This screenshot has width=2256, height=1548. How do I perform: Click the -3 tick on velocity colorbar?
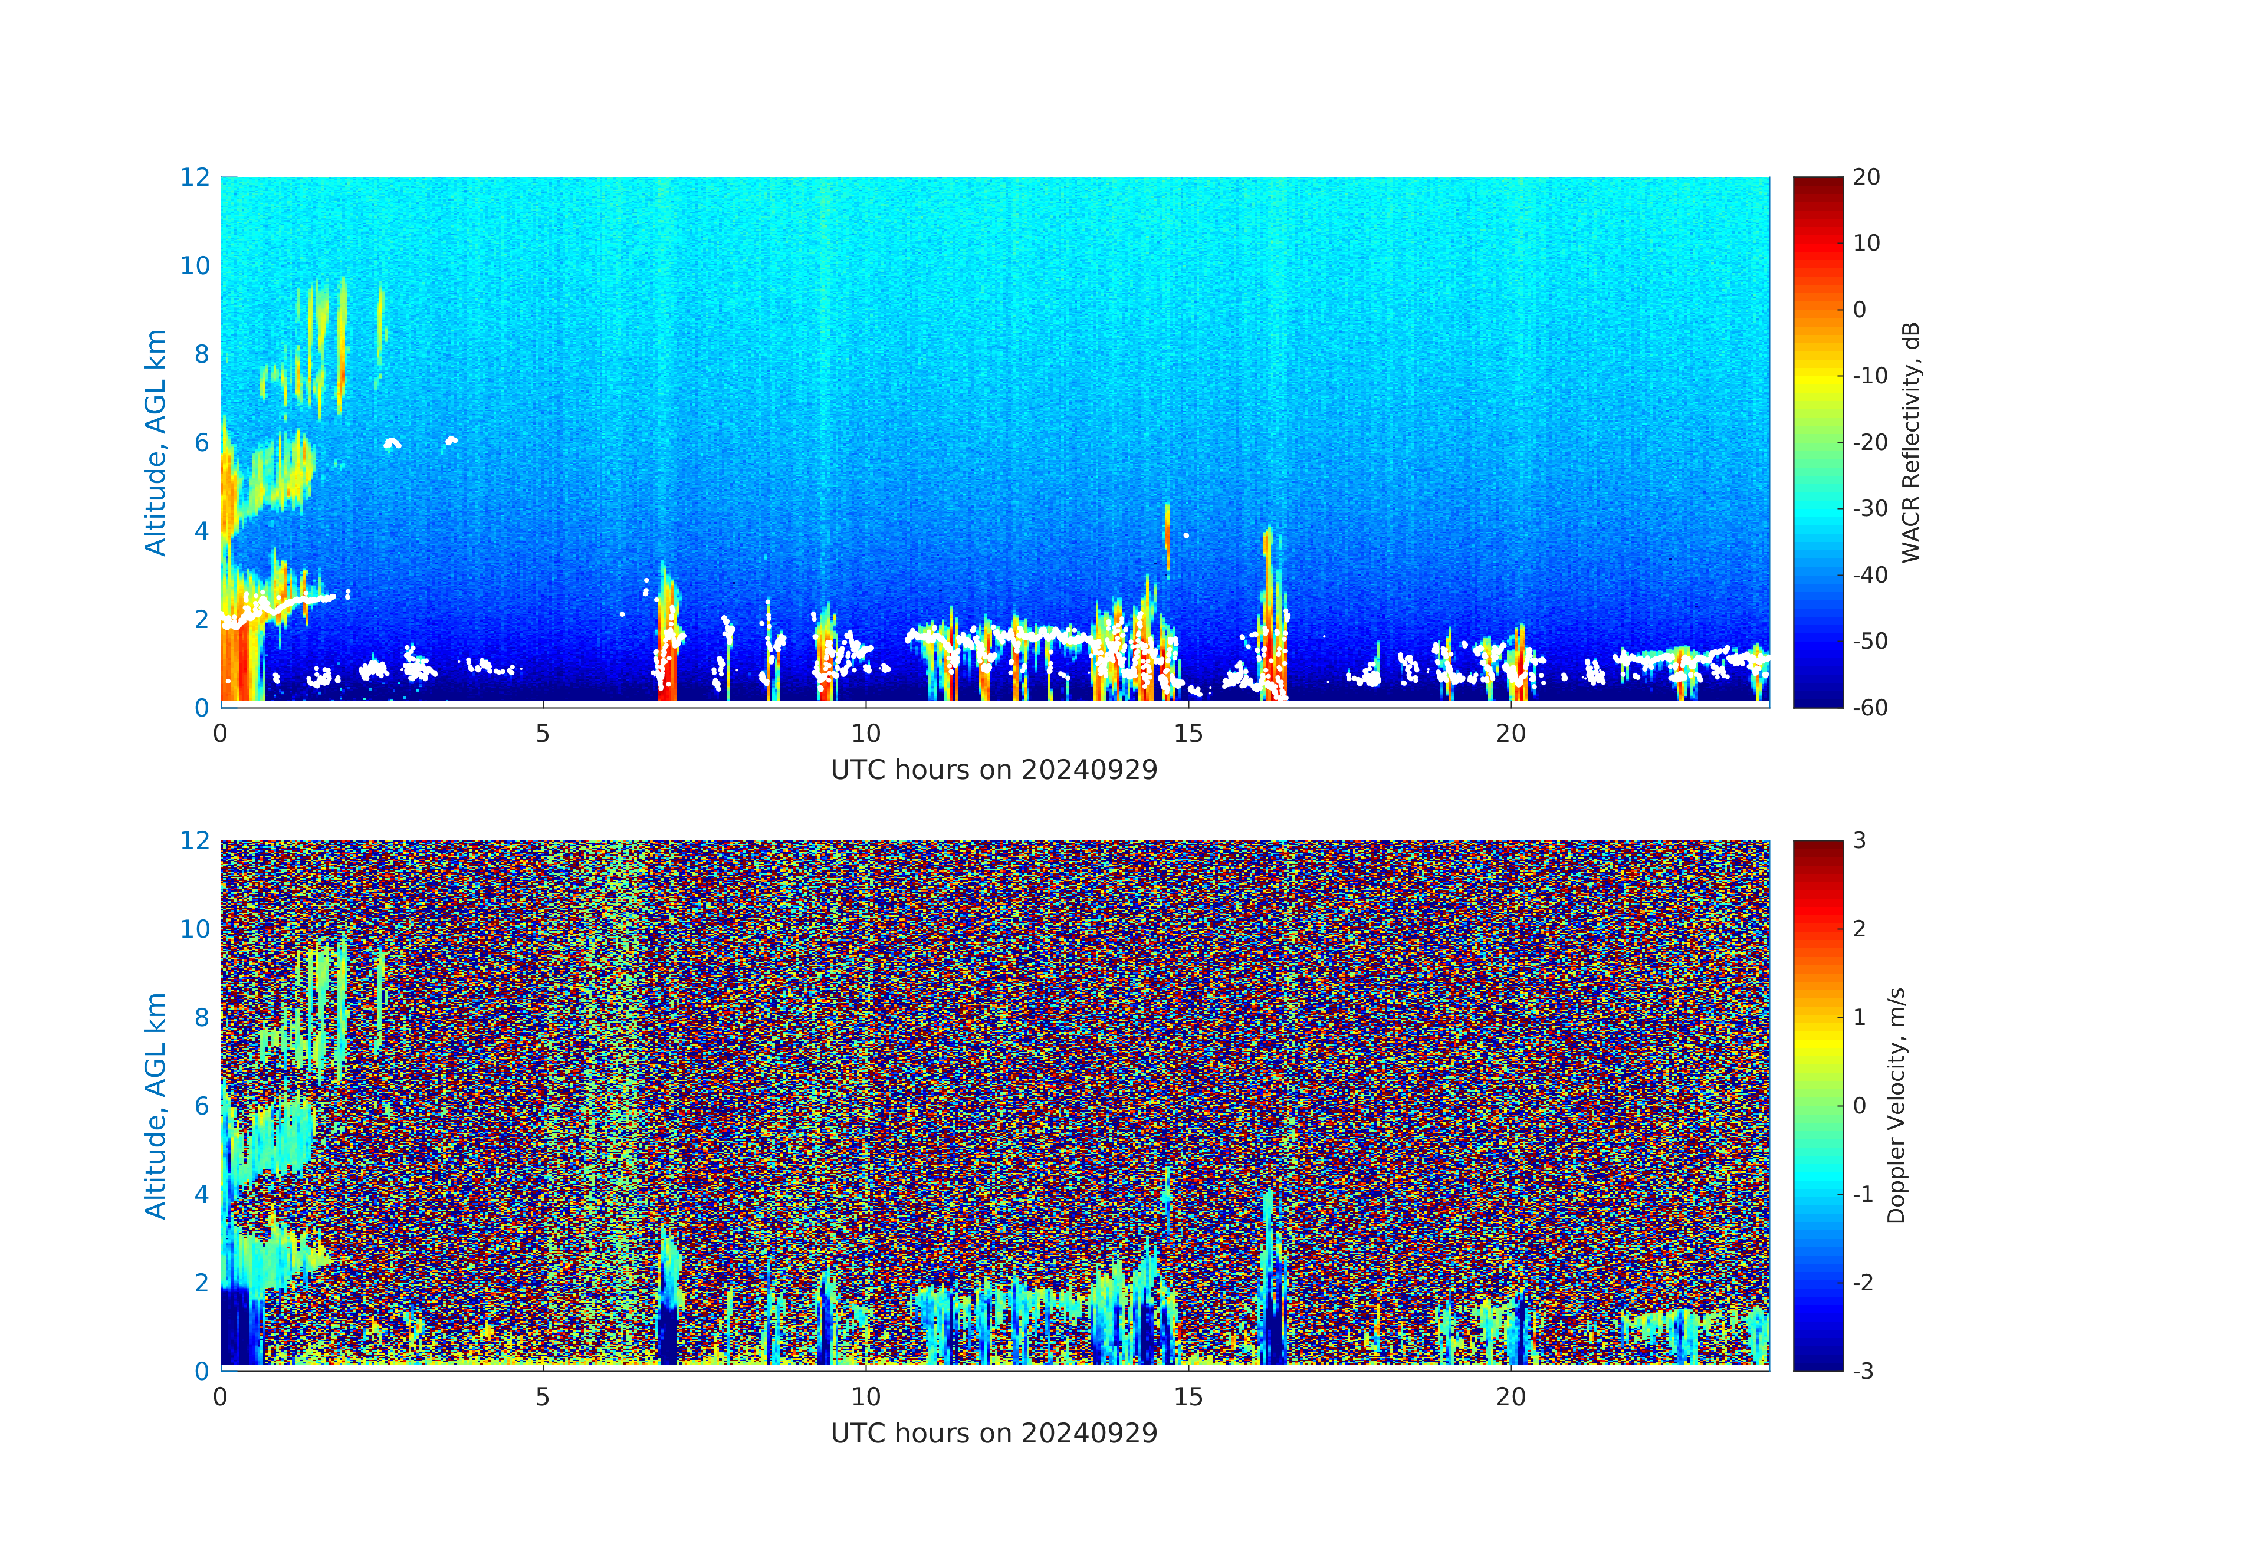(x=1863, y=1370)
